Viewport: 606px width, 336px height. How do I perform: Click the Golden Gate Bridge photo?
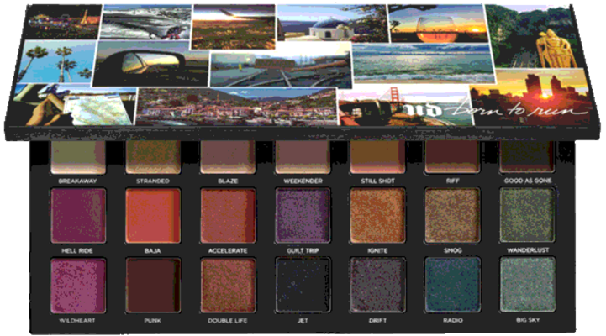(x=404, y=106)
